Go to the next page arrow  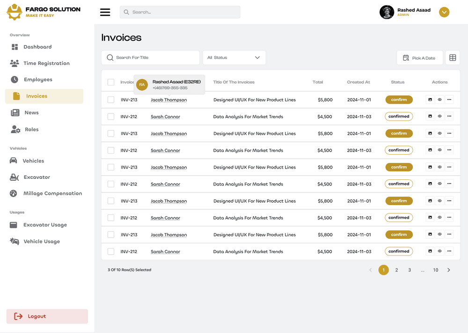tap(448, 270)
